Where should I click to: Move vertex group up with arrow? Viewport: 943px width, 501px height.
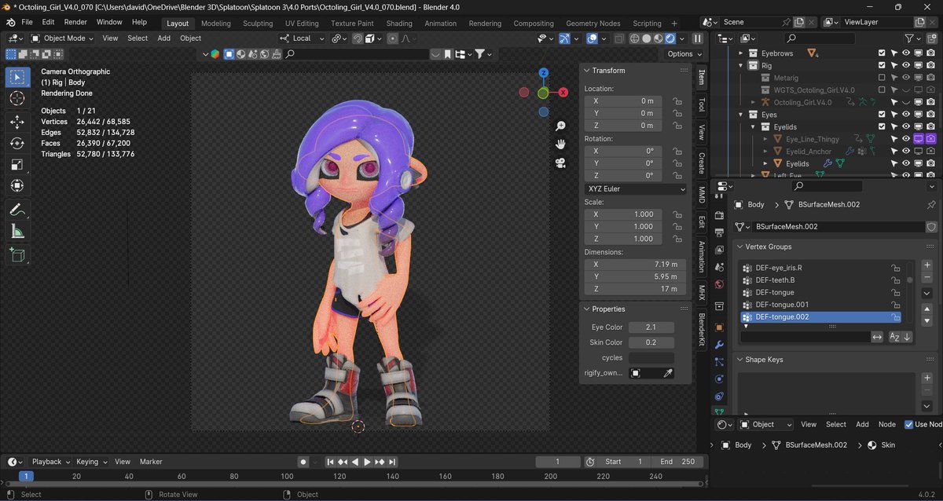pos(927,309)
